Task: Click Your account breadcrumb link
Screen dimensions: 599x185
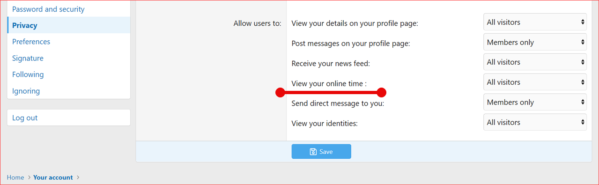Action: (53, 178)
